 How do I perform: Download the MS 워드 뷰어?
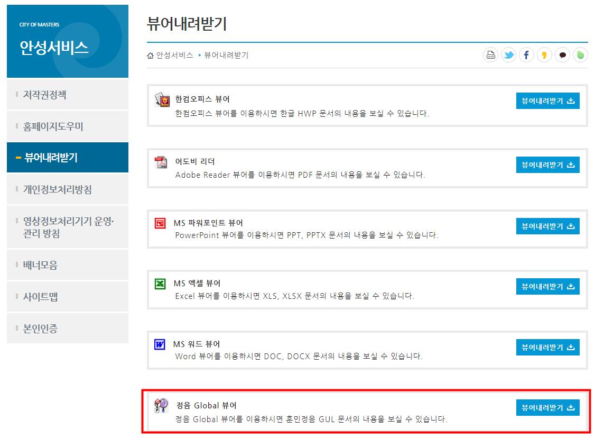[x=547, y=347]
